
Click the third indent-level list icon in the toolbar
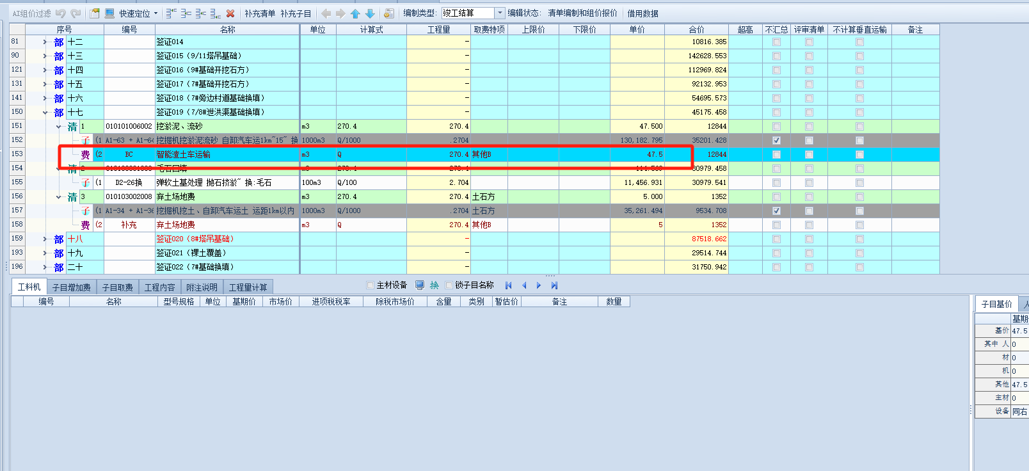coord(200,13)
